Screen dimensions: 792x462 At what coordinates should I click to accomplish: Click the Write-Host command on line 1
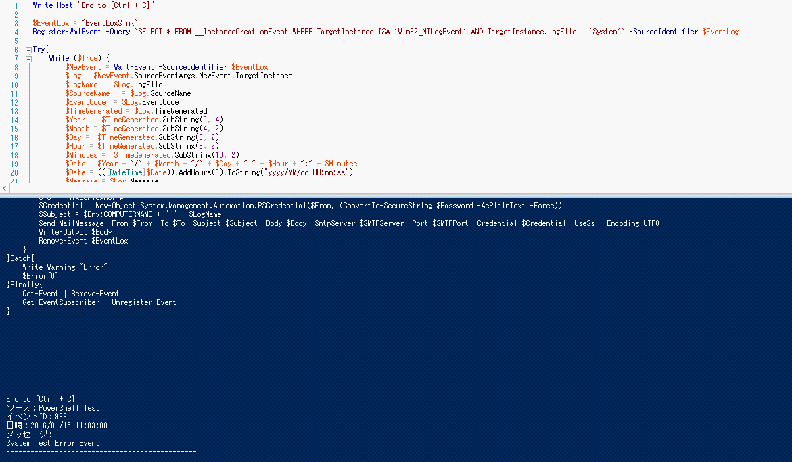click(53, 5)
